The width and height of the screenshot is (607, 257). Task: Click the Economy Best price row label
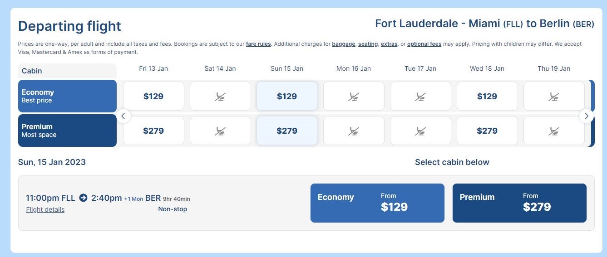coord(67,96)
